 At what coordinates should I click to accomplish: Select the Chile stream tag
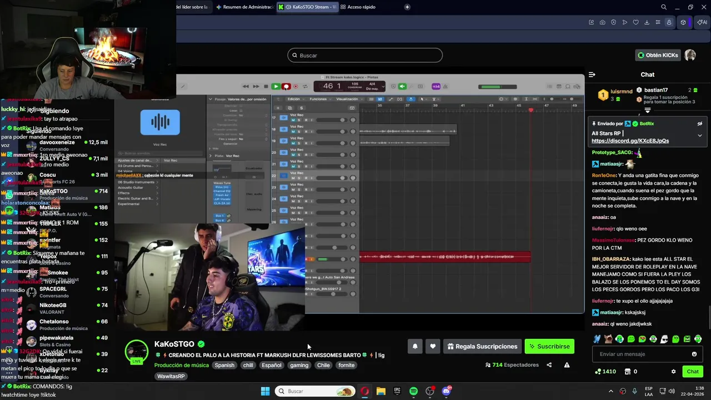[x=323, y=365]
